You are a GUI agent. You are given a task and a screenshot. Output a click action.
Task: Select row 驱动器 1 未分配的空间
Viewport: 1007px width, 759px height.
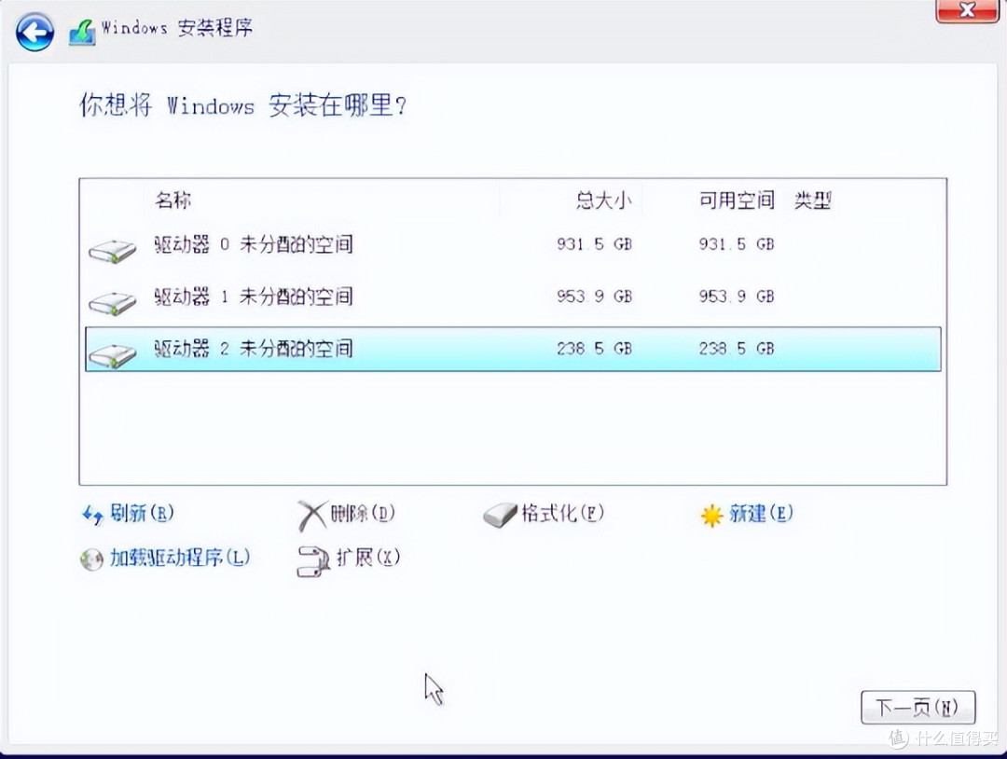pos(513,297)
